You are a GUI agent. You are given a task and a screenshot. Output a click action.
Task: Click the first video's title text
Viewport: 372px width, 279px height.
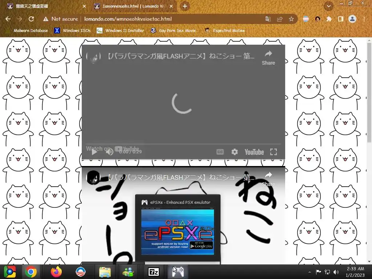coord(181,56)
